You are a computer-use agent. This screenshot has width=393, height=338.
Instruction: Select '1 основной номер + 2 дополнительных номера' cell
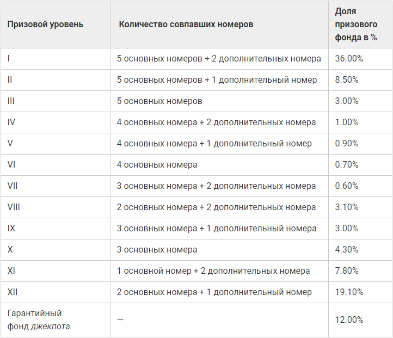213,271
